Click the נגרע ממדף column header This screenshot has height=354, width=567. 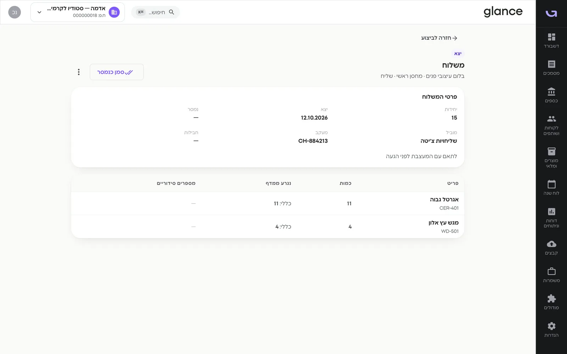278,183
